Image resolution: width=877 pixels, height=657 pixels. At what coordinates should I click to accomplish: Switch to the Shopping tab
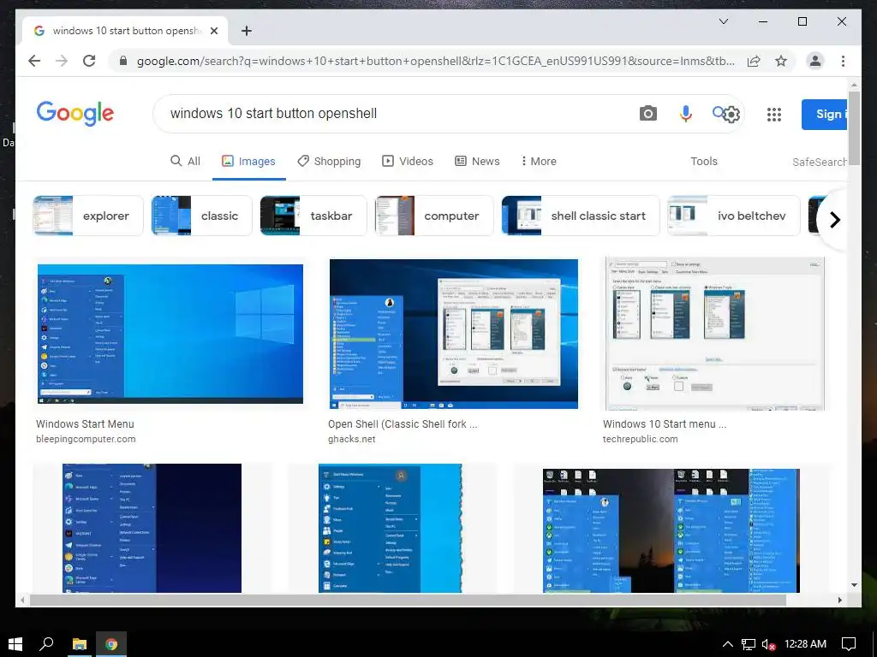(329, 161)
